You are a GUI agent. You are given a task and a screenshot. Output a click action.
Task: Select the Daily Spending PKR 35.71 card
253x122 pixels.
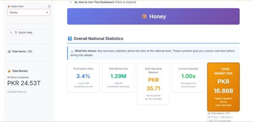(153, 83)
